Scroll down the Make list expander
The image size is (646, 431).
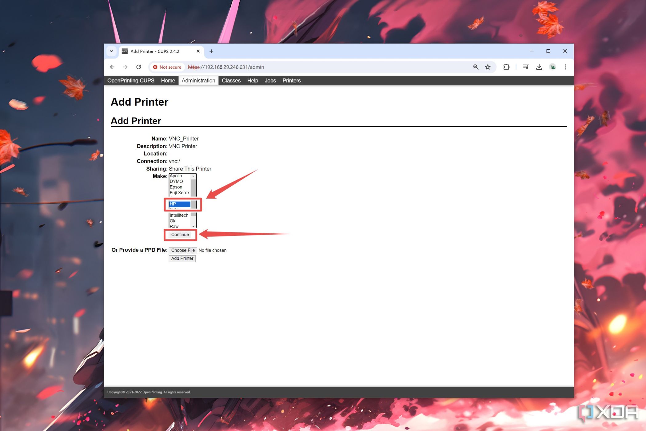click(194, 226)
